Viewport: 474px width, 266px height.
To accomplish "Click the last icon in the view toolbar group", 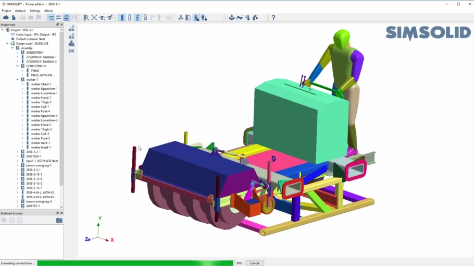I will (204, 18).
